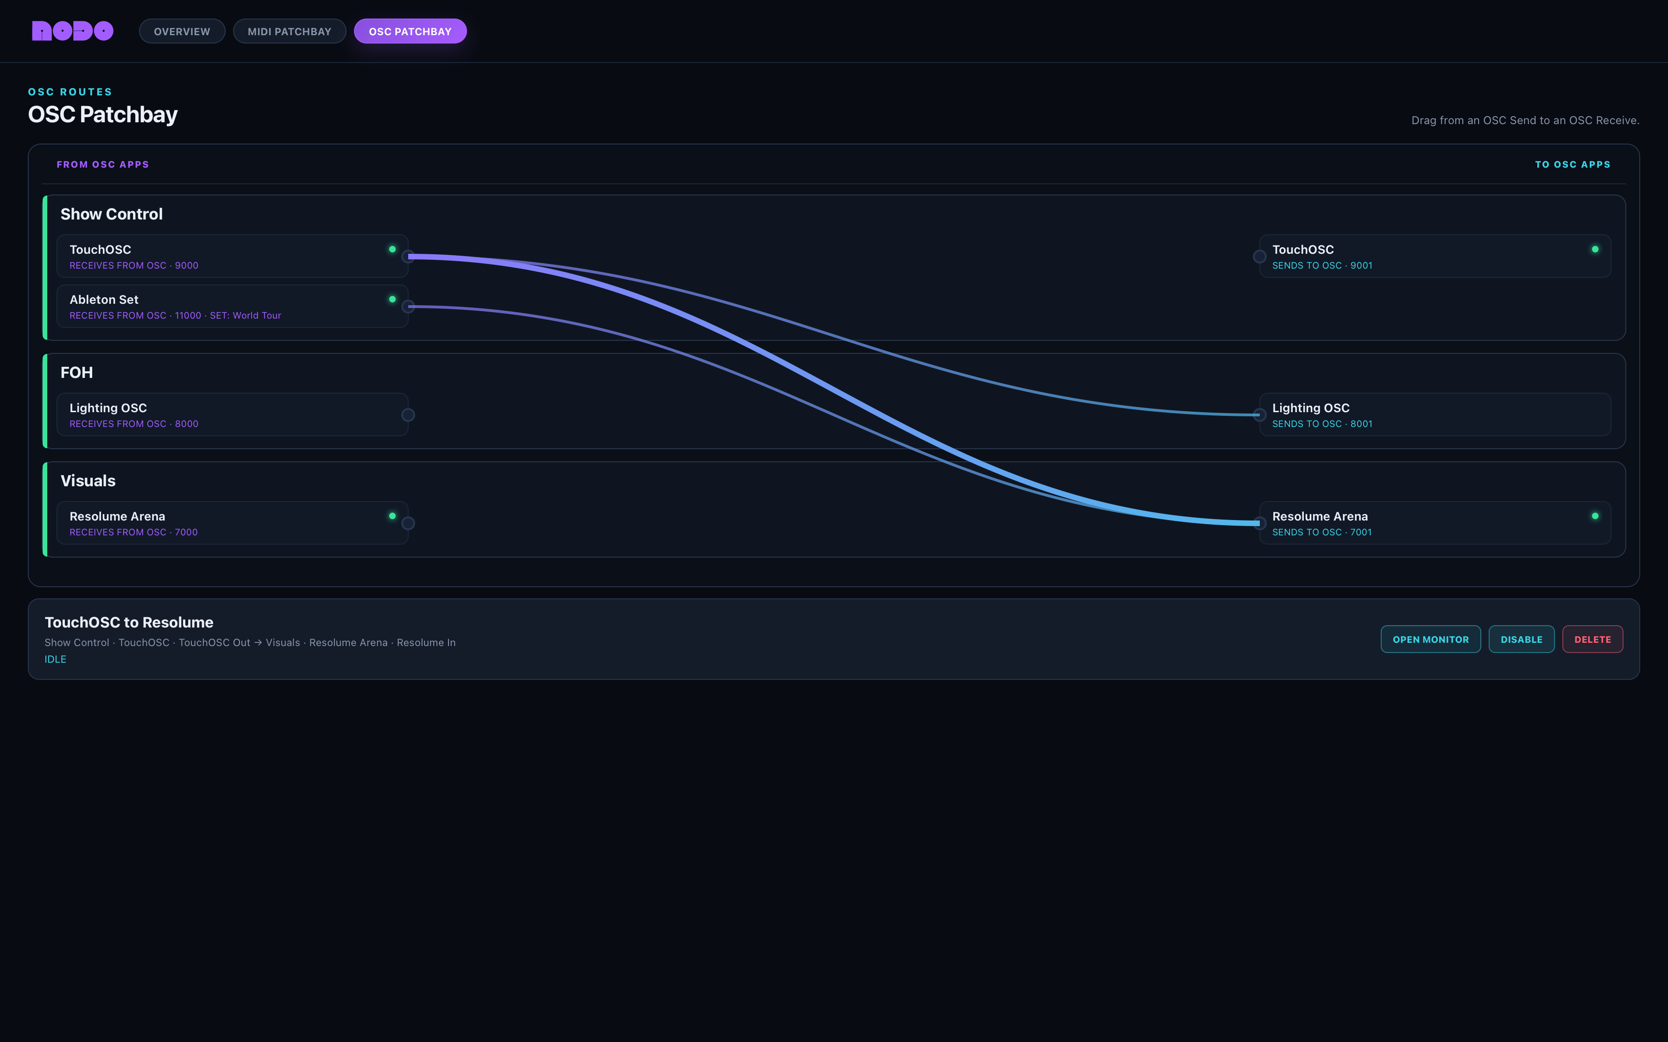Click the TouchOSC to Resolume route title
Screen dimensions: 1668x1042
point(129,622)
